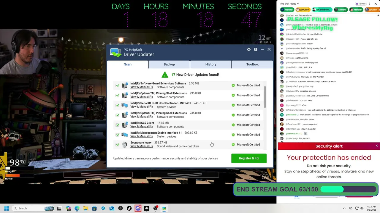Uncheck Intel Management Engine Interface #1 driver
This screenshot has height=213, width=380.
point(117,135)
